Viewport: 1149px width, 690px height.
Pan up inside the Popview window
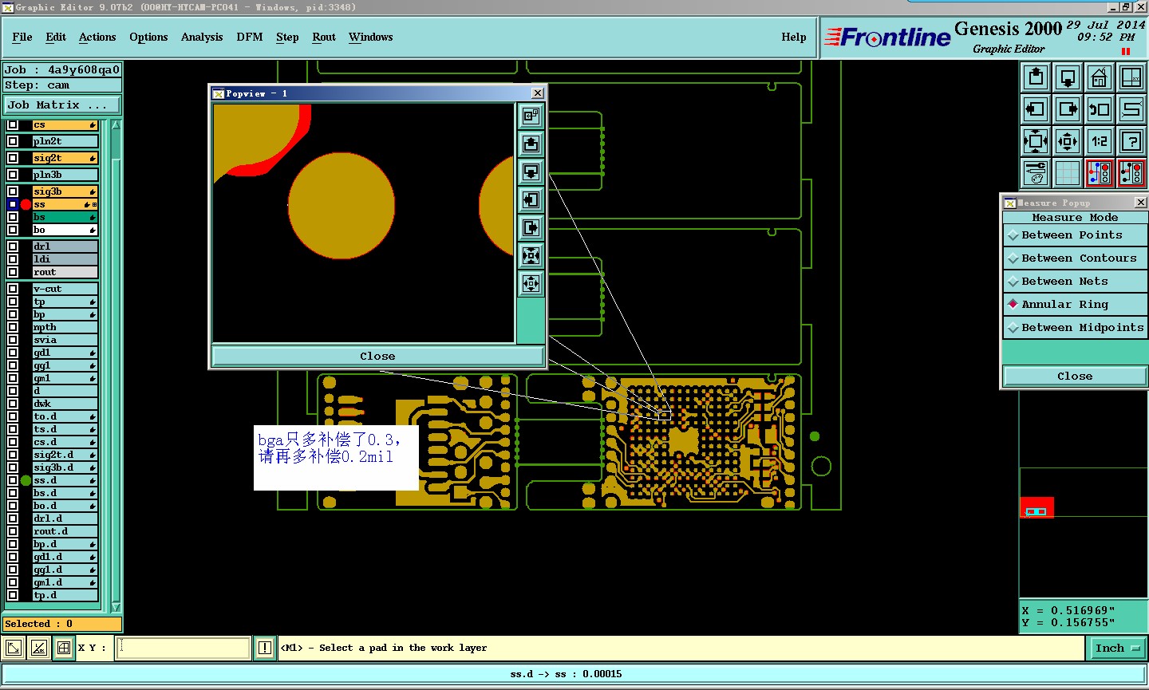click(531, 144)
